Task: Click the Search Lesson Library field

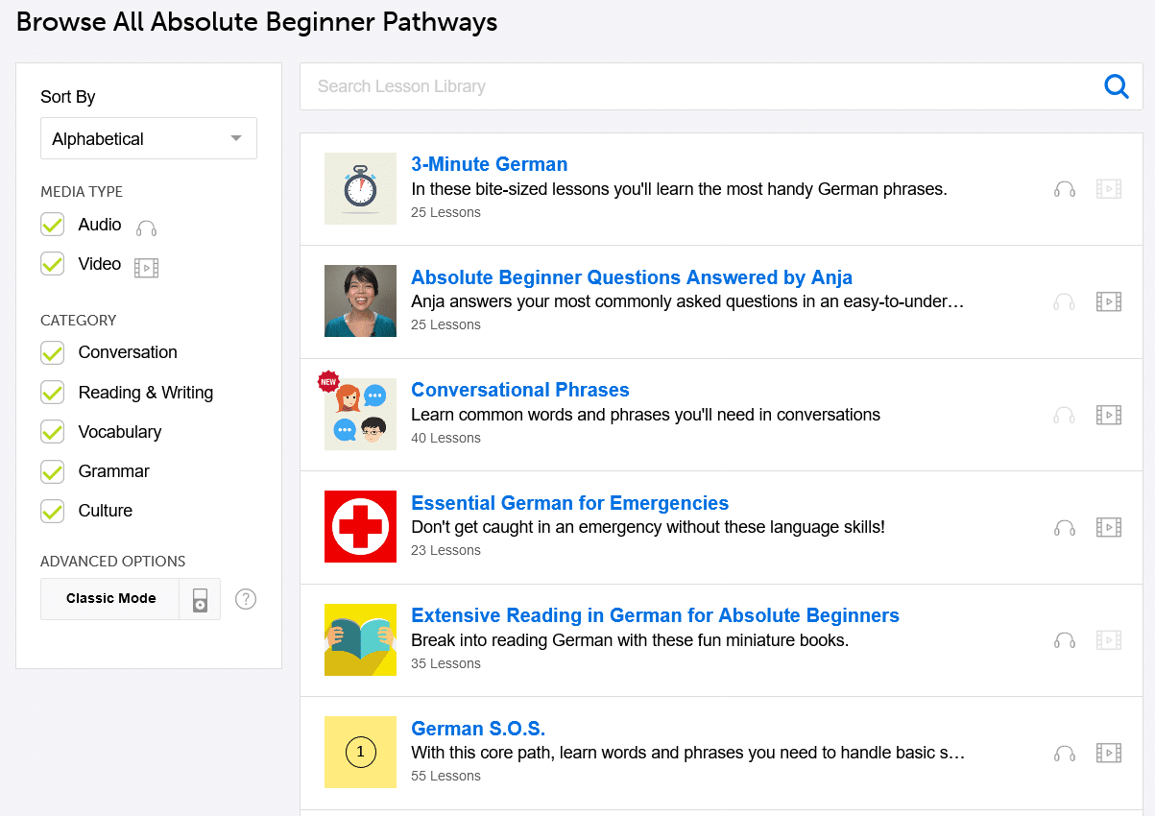Action: pyautogui.click(x=701, y=87)
